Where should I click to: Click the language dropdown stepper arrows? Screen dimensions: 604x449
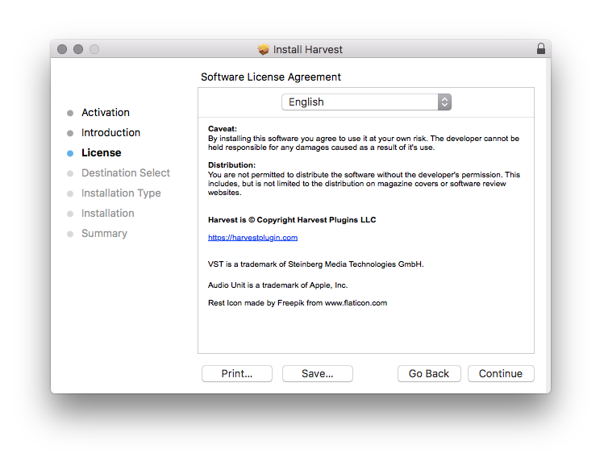click(444, 102)
